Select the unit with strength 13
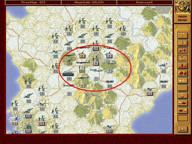This screenshot has height=144, width=192. 28,127
